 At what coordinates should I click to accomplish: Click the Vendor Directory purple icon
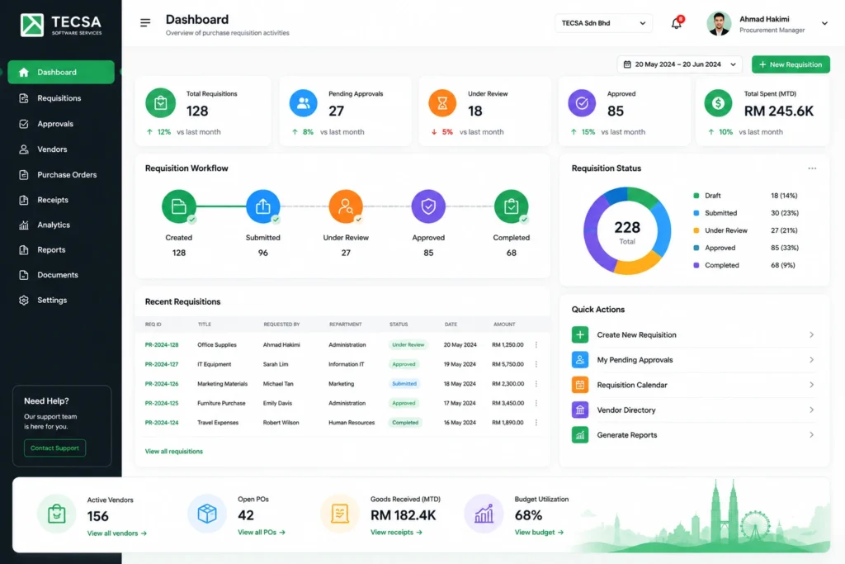[x=580, y=410]
